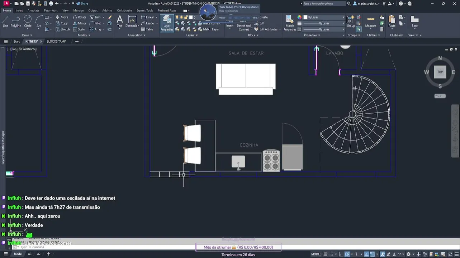Activate the Move command
The height and width of the screenshot is (258, 460).
click(x=62, y=17)
